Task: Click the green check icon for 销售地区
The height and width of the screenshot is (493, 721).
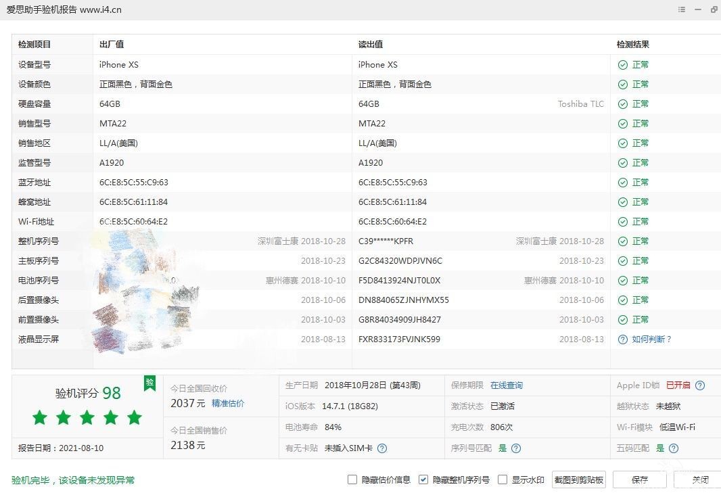Action: click(623, 143)
